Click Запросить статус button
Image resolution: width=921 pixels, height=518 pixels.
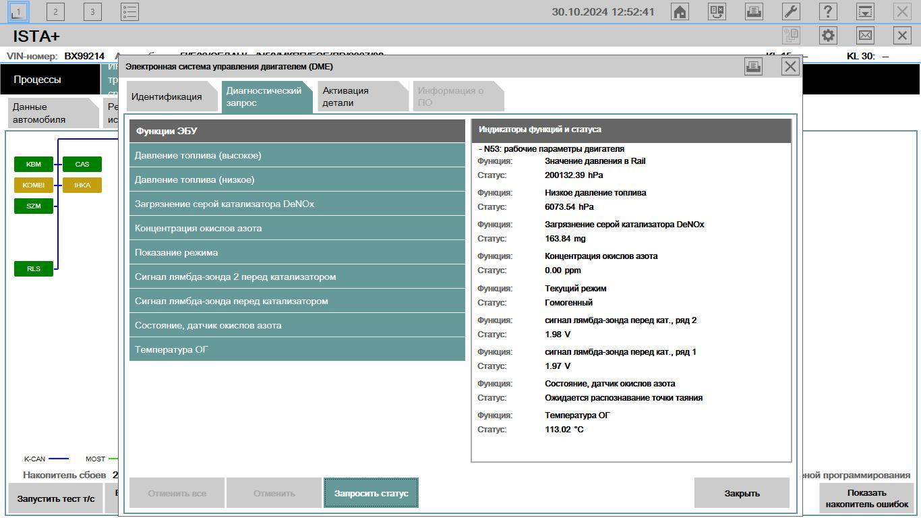[371, 493]
